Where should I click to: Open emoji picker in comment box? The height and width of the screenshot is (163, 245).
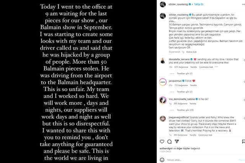tap(162, 160)
